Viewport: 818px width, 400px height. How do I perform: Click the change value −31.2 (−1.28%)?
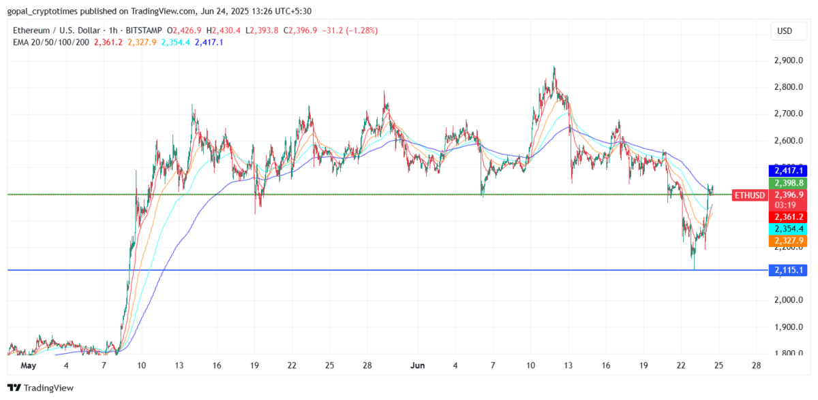[350, 31]
